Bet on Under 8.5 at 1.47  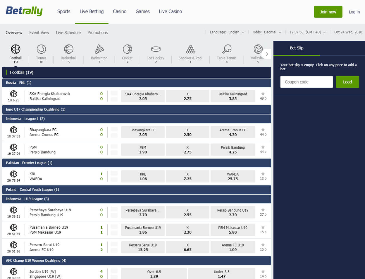tap(221, 274)
